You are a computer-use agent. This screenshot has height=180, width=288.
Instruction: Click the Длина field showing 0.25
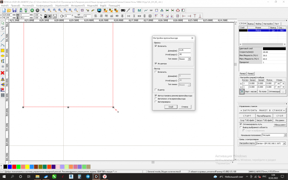coord(185,50)
